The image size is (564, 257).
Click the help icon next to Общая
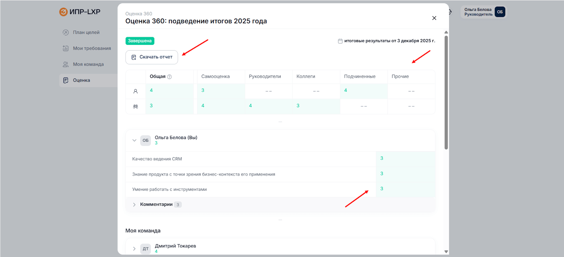169,77
